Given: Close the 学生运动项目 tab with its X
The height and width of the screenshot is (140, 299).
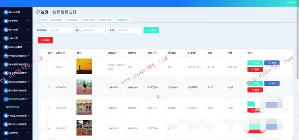Looking at the screenshot, I should (62, 20).
